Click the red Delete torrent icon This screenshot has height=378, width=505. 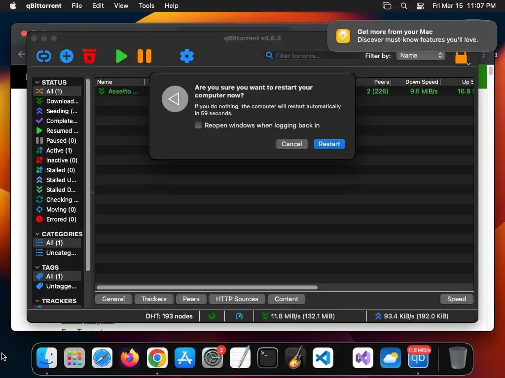(89, 56)
